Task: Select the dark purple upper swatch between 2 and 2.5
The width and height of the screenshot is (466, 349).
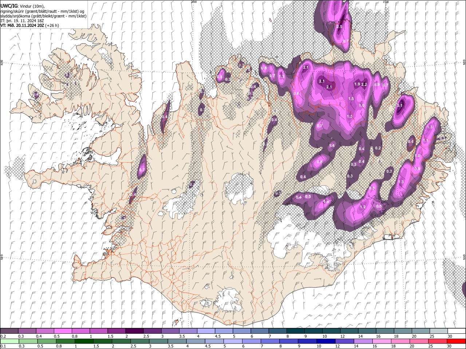Action: 134,331
